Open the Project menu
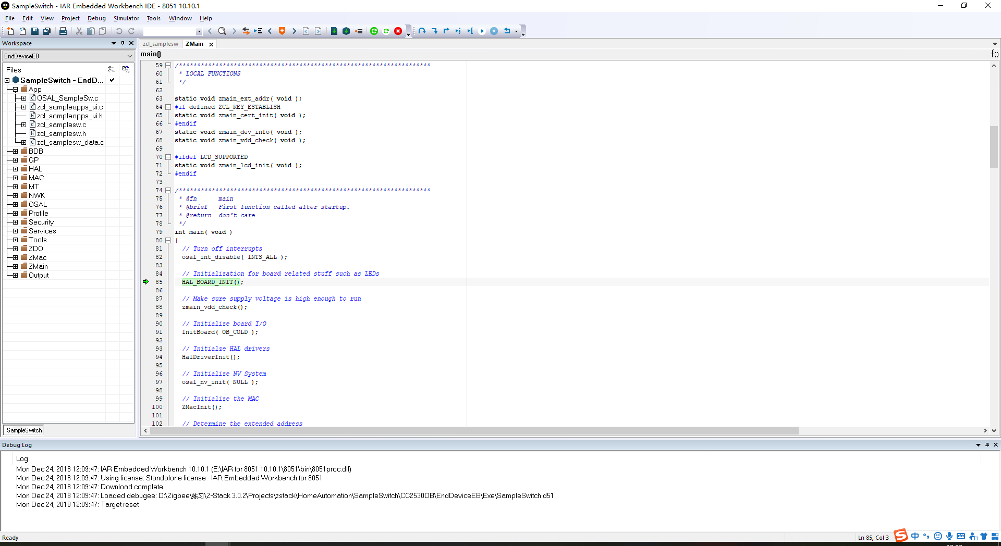1001x546 pixels. pyautogui.click(x=70, y=18)
